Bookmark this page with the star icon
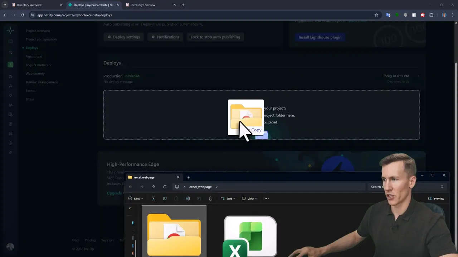The height and width of the screenshot is (257, 458). coord(376,15)
